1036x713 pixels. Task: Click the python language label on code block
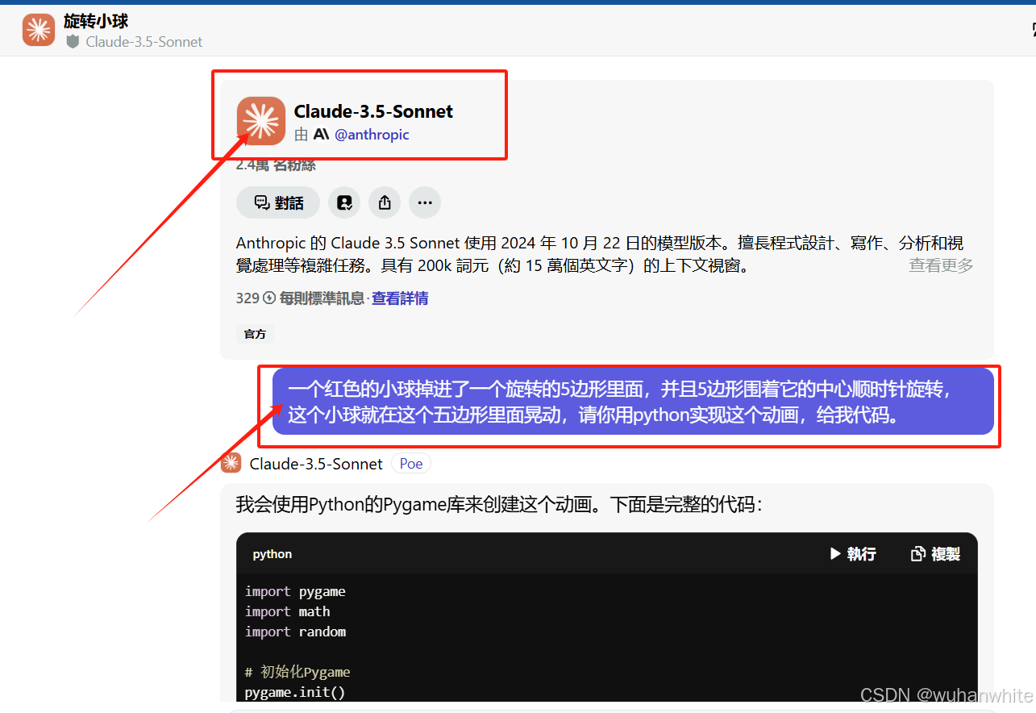[x=273, y=554]
